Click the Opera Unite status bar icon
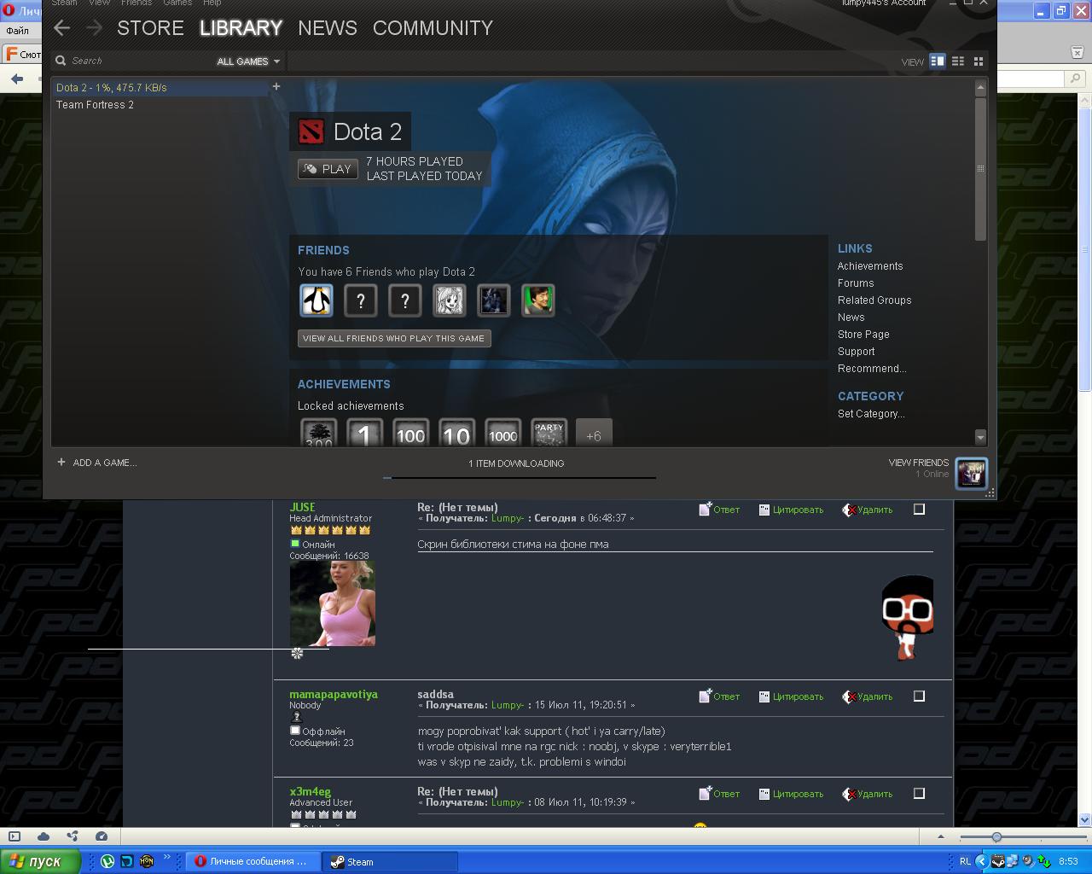This screenshot has height=874, width=1092. pos(73,836)
